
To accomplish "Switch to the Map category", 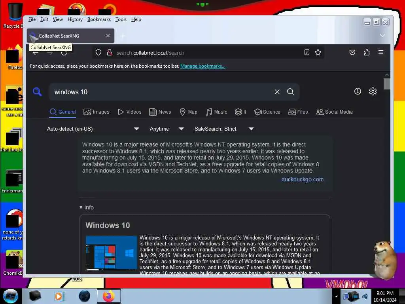I will 189,112.
